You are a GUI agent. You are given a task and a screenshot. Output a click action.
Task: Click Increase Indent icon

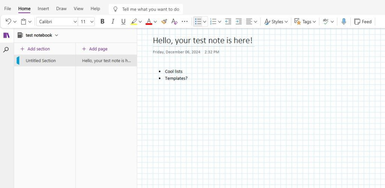coord(239,21)
